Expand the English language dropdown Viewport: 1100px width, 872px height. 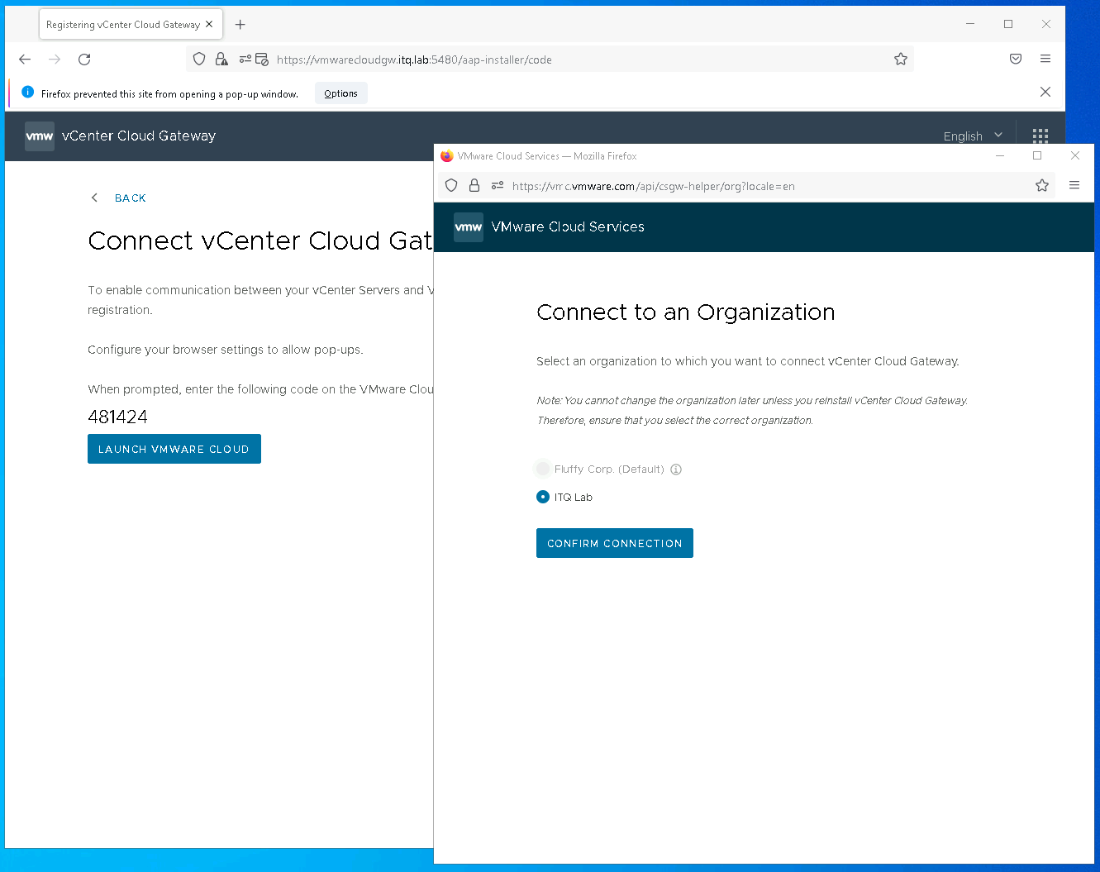(x=973, y=136)
